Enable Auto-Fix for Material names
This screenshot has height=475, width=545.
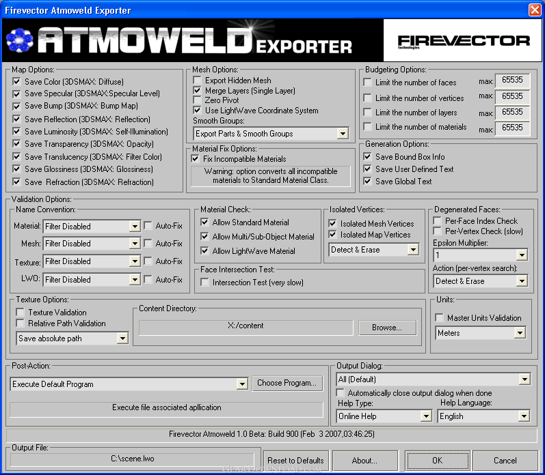(148, 226)
